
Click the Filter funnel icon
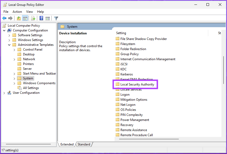(x=56, y=18)
